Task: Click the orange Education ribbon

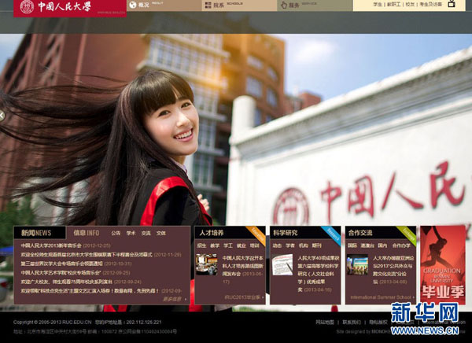Action: (256, 236)
